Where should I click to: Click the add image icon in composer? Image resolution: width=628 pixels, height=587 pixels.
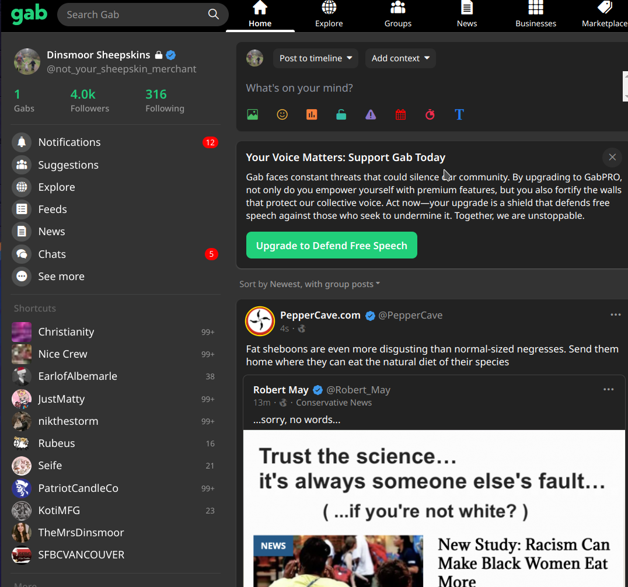(253, 114)
